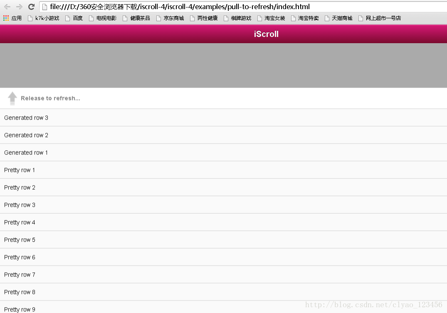Select the 'Generated row 2' item
The width and height of the screenshot is (447, 313).
click(224, 135)
